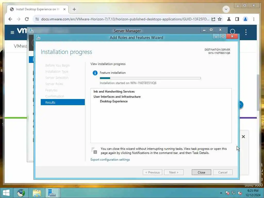Open a new Chrome tab
The image size is (264, 198).
point(74,9)
